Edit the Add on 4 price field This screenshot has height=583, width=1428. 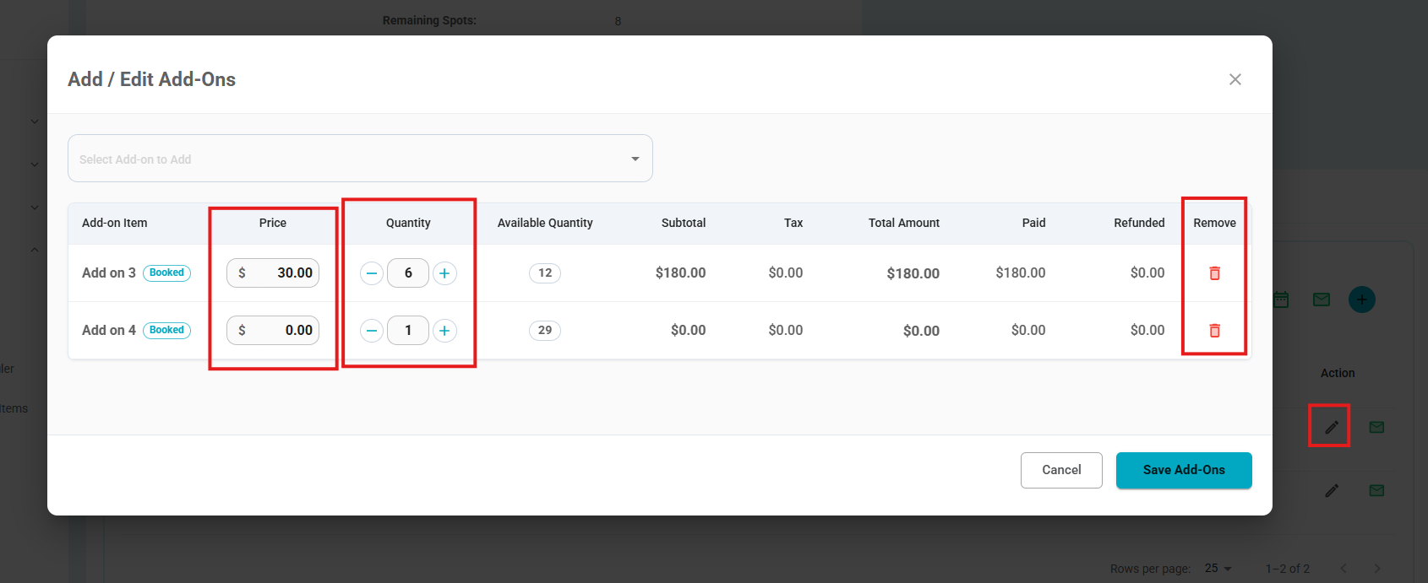273,330
